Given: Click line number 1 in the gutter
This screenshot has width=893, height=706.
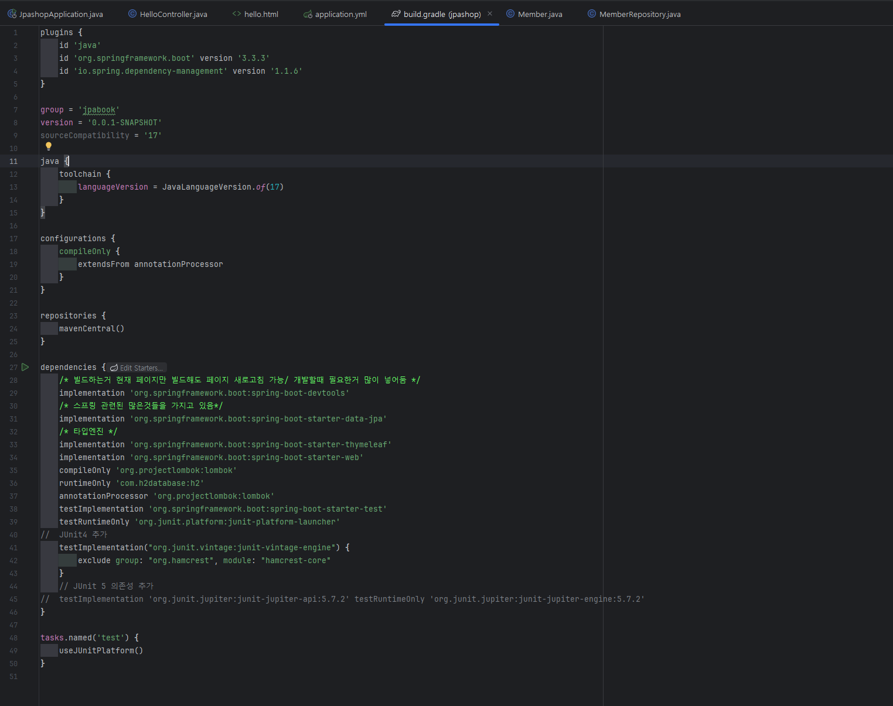Looking at the screenshot, I should 15,32.
